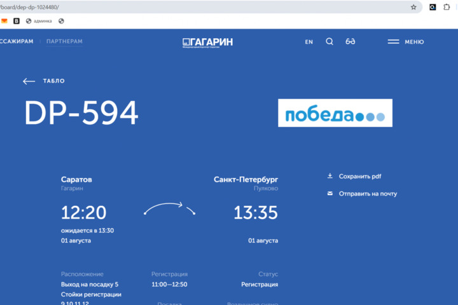Viewport: 458px width, 305px height.
Task: Switch to the ПАРТНЕРАМ section
Action: 64,41
